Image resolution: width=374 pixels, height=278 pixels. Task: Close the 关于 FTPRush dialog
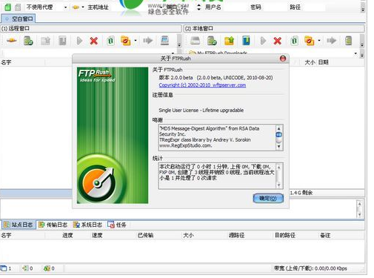283,59
